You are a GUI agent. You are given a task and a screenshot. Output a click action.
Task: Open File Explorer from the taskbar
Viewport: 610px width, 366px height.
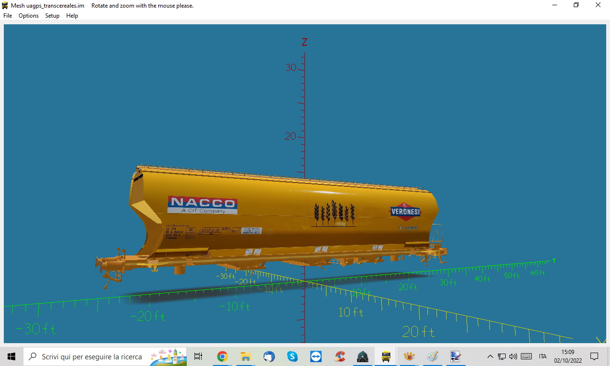pyautogui.click(x=245, y=356)
